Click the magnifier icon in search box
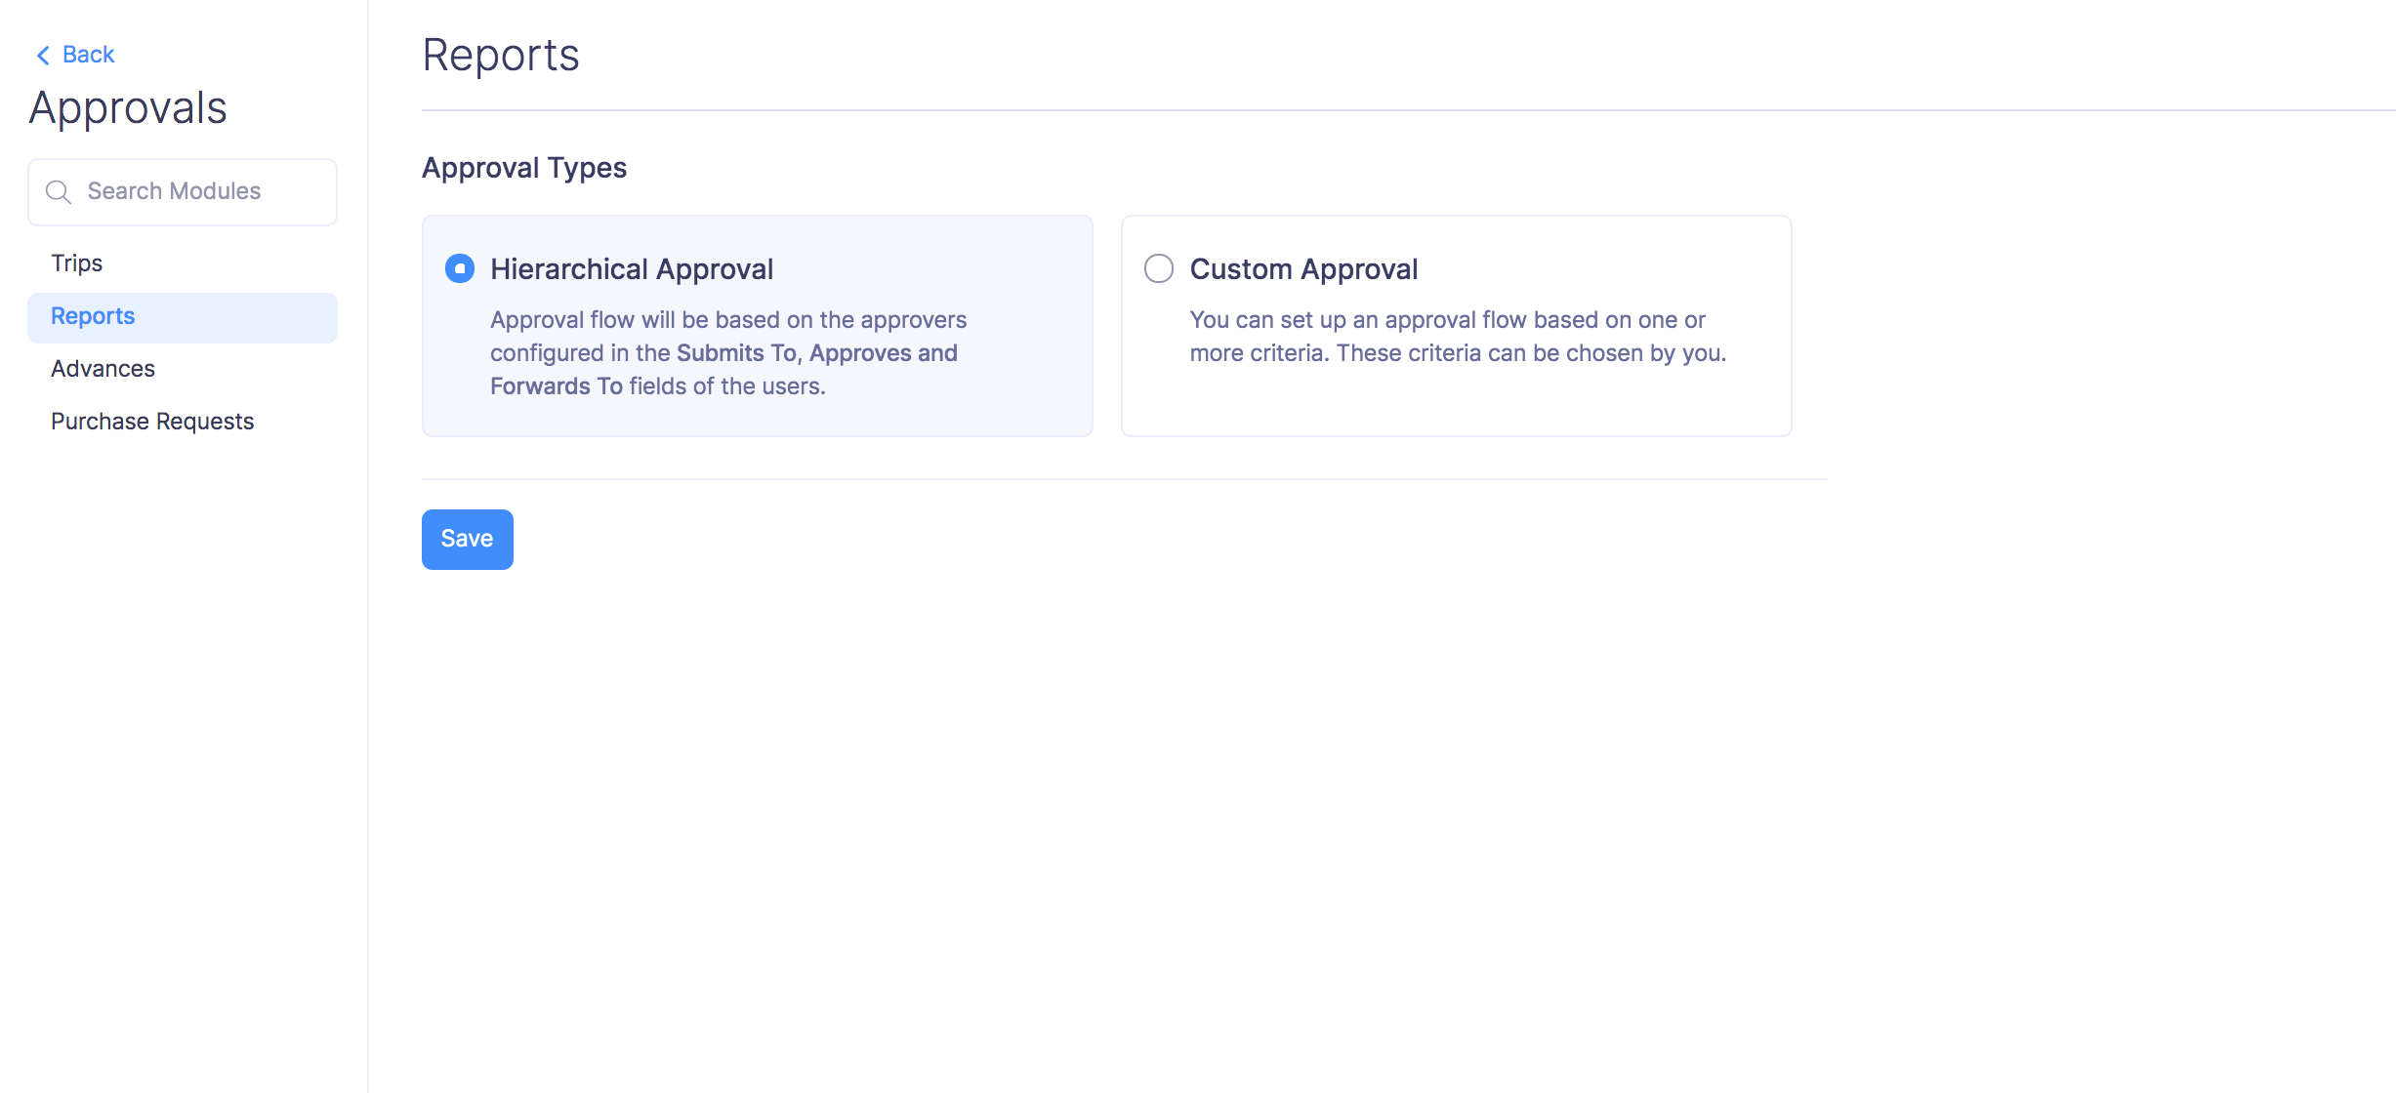The width and height of the screenshot is (2396, 1093). point(59,192)
